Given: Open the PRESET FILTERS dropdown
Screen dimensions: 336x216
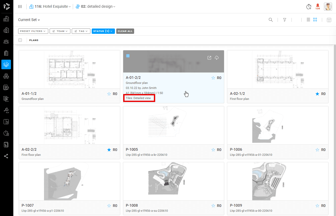Looking at the screenshot, I should point(33,31).
